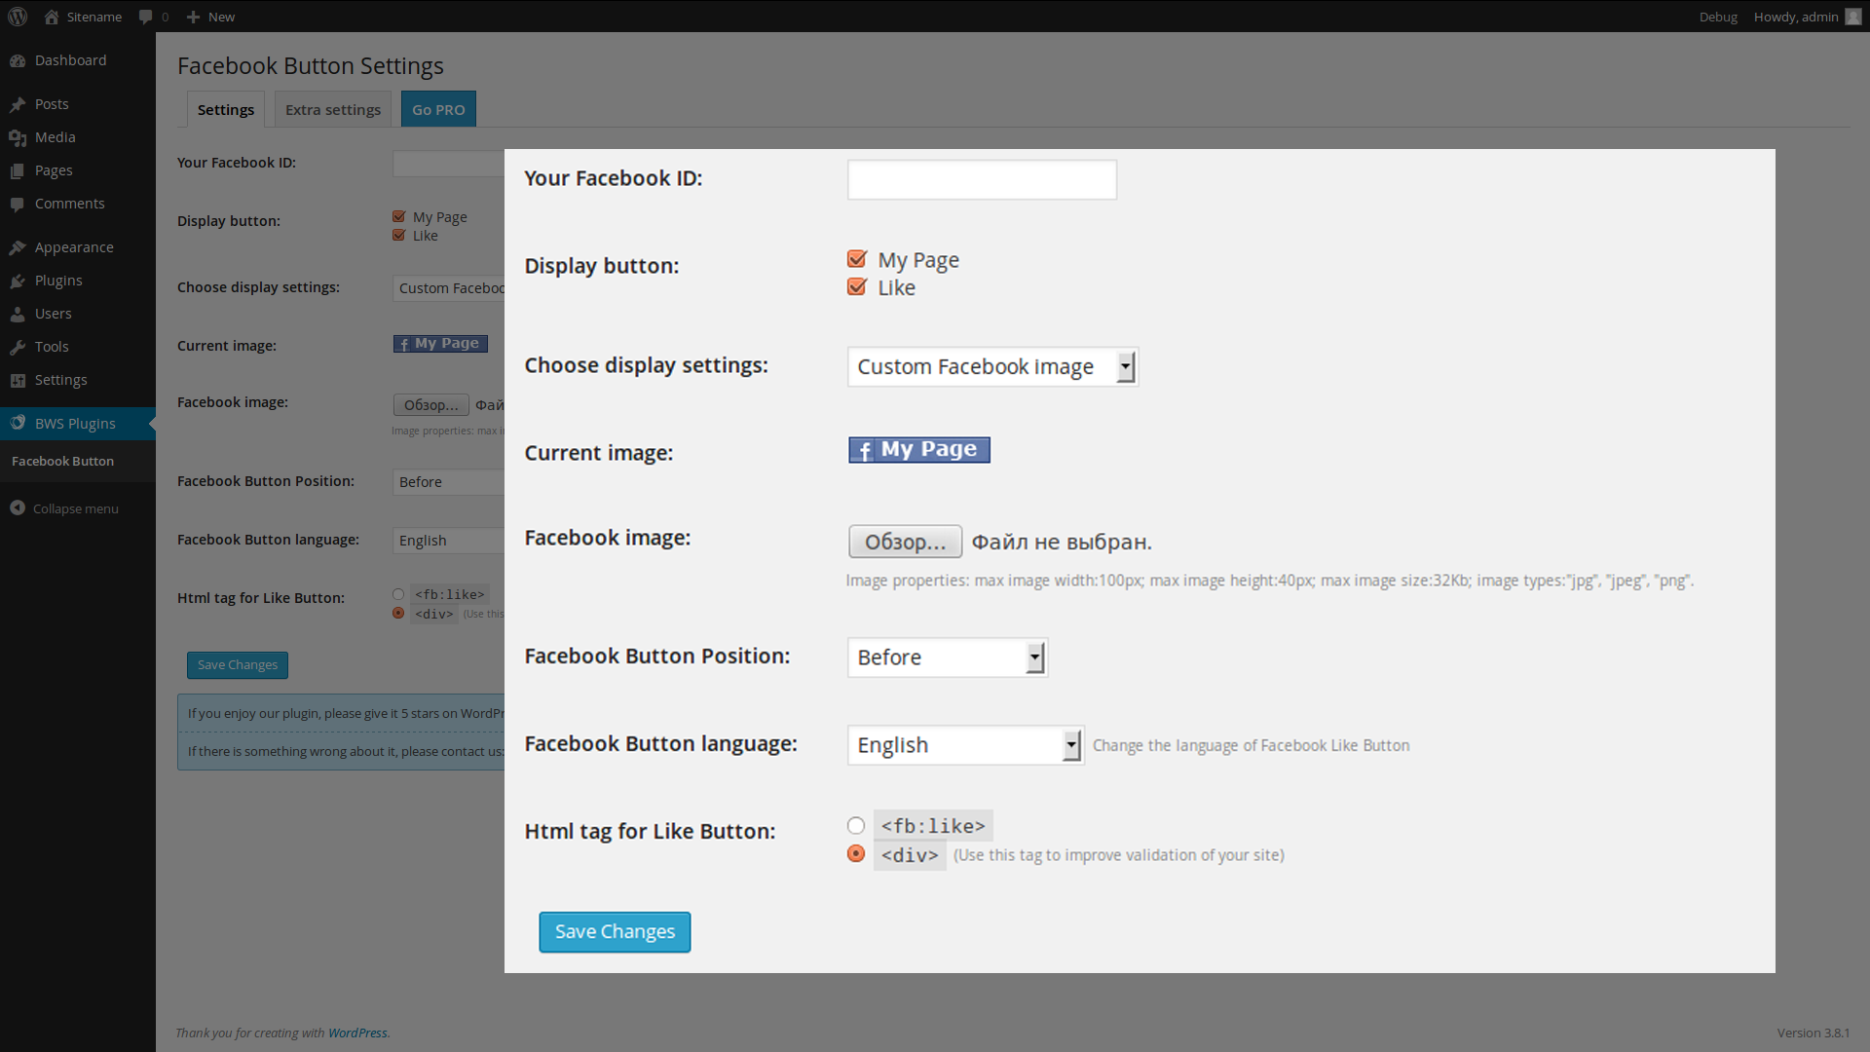
Task: Open the BWS Plugins menu item
Action: pyautogui.click(x=78, y=423)
